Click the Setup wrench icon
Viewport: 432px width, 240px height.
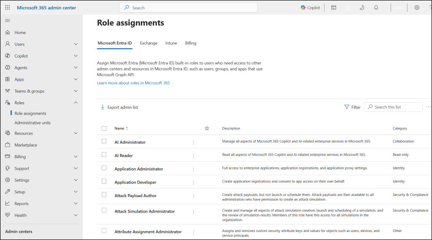8,192
